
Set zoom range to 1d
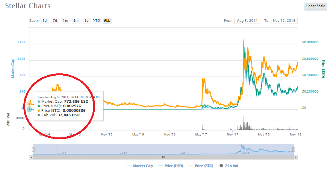coord(44,21)
